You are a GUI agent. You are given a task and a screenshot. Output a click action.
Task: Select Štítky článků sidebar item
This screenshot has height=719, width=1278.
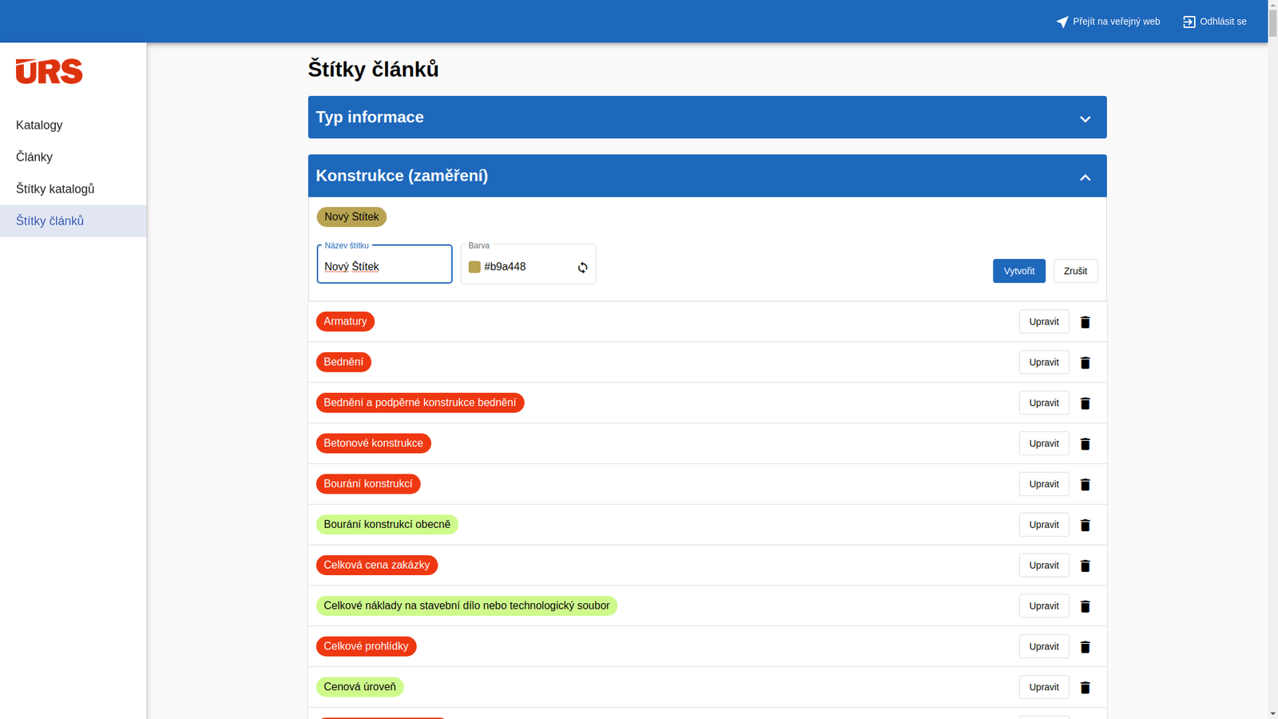(x=73, y=221)
